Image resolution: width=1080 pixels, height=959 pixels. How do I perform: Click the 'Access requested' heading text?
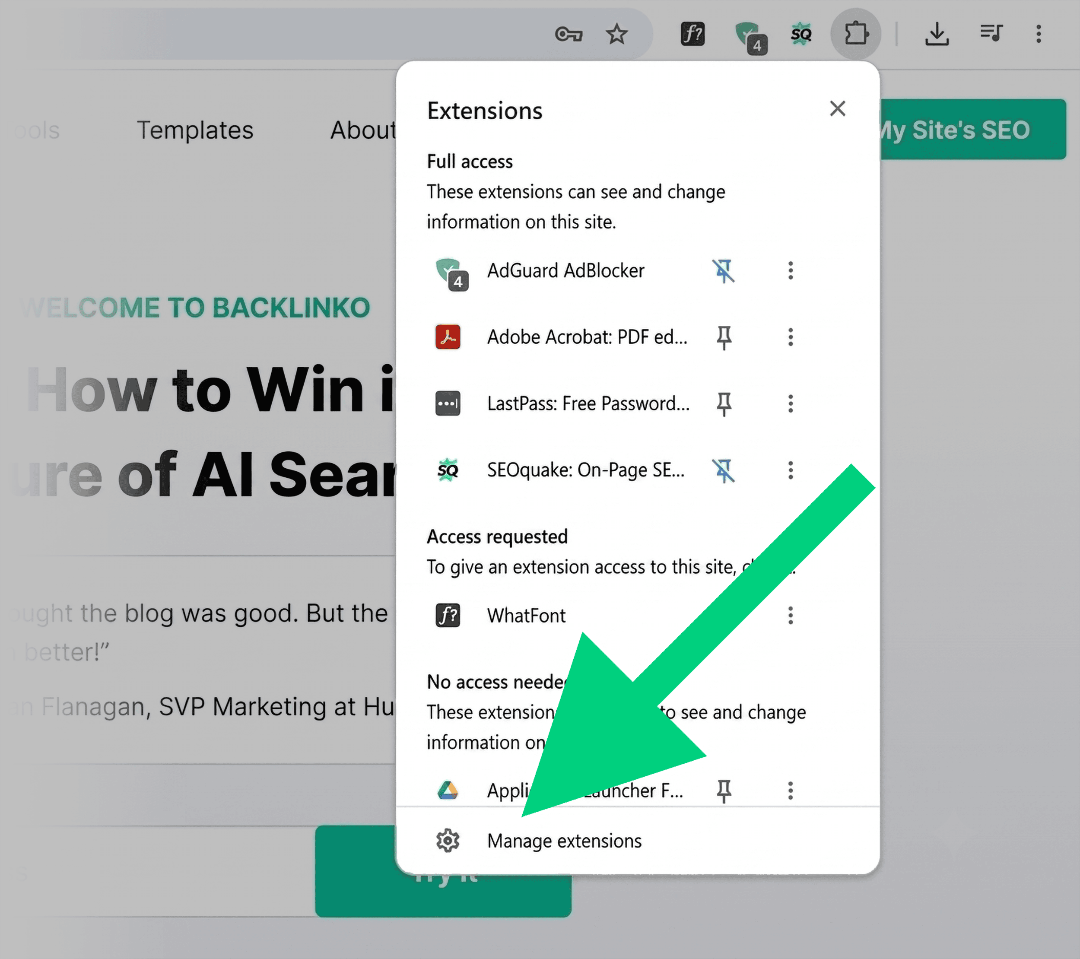(x=497, y=537)
